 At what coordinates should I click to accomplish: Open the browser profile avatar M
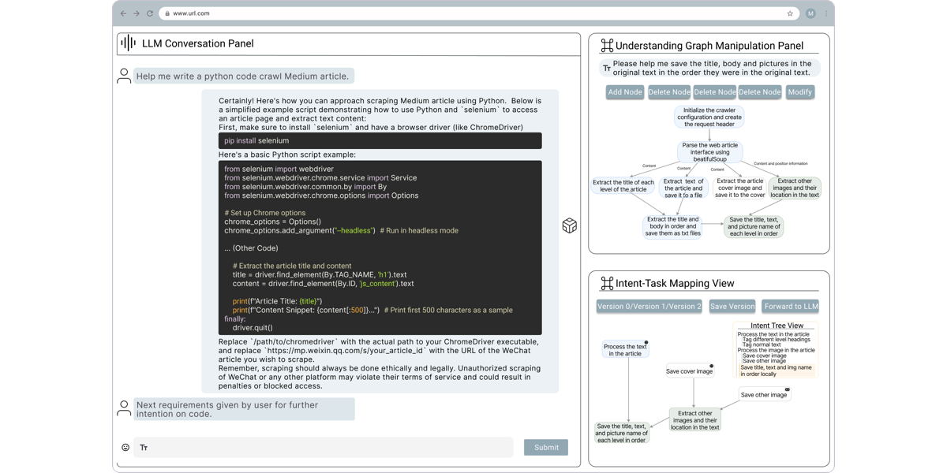[810, 13]
